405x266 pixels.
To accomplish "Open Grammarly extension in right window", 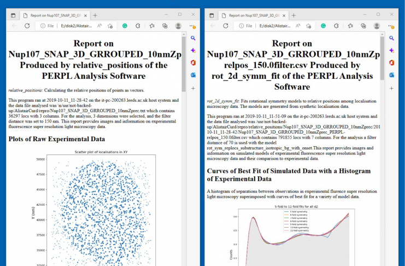I will pyautogui.click(x=323, y=26).
